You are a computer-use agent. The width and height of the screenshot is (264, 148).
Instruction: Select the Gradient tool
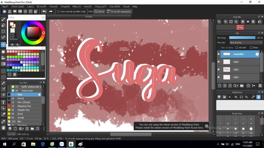(x=3, y=64)
